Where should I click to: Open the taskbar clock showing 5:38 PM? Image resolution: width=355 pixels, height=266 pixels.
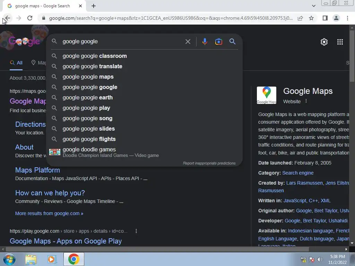(337, 259)
